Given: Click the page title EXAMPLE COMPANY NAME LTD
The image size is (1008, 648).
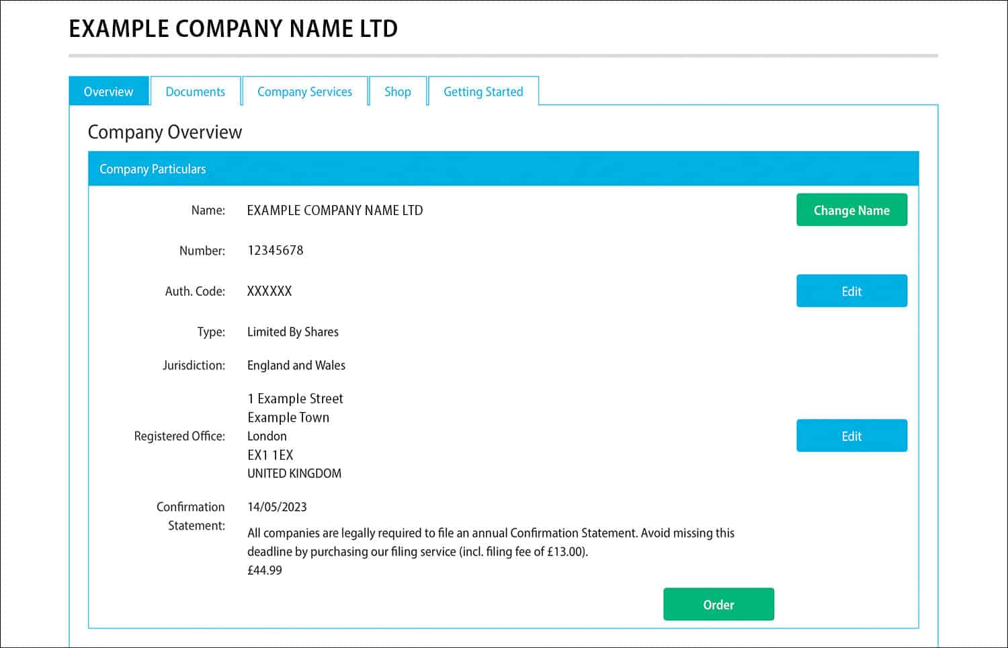Looking at the screenshot, I should (x=233, y=28).
